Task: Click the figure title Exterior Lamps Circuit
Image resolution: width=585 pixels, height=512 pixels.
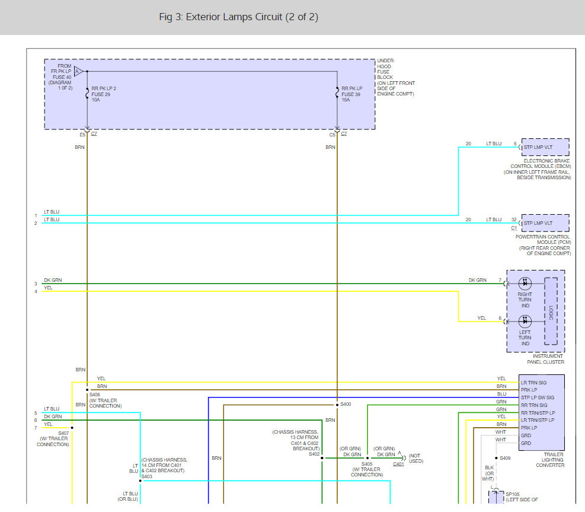Action: click(238, 17)
